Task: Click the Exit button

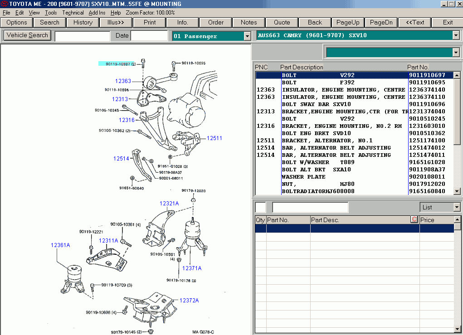Action: pyautogui.click(x=448, y=22)
